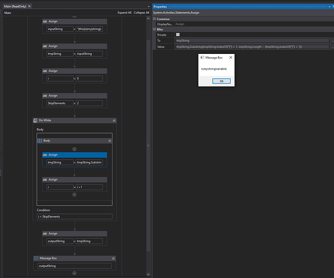Select the Main (ReadOnly) tab
The height and width of the screenshot is (278, 334).
pyautogui.click(x=15, y=7)
